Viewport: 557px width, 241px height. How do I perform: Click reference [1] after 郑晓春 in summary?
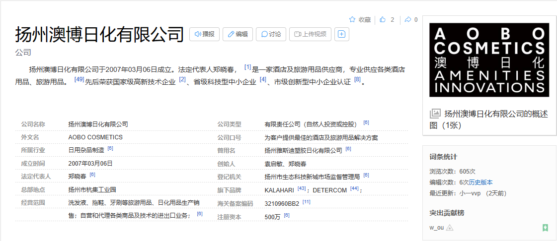click(247, 67)
